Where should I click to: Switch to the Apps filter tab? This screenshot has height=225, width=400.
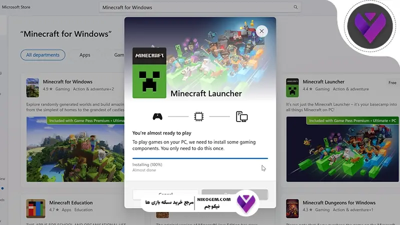pyautogui.click(x=84, y=55)
